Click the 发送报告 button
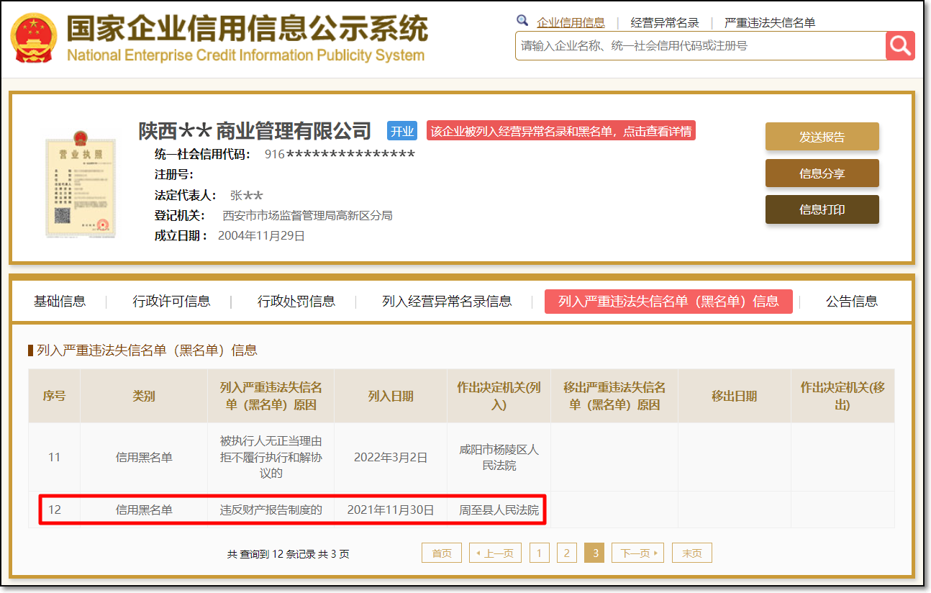Image resolution: width=931 pixels, height=593 pixels. pos(822,137)
